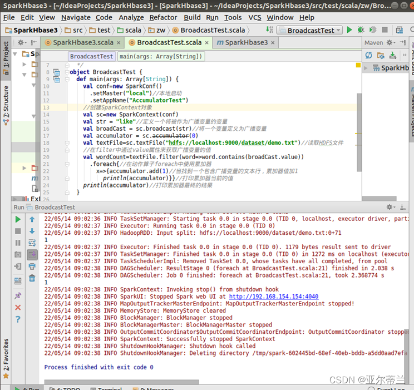414x390 pixels.
Task: Click the yellow inspection indicator in editor
Action: click(358, 65)
